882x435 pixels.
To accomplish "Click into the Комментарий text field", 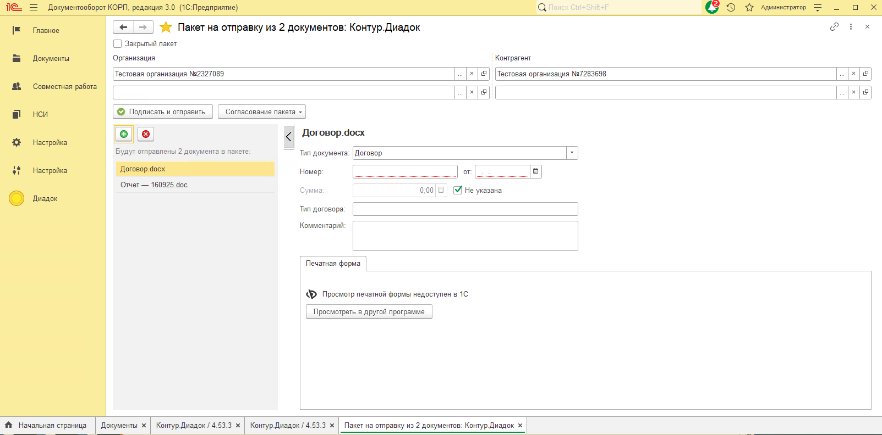I will click(x=465, y=236).
